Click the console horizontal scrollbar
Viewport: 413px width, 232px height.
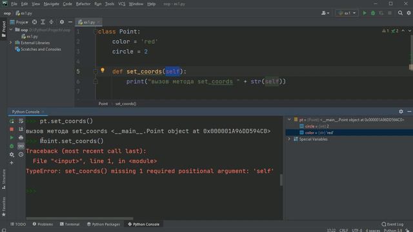tap(79, 218)
